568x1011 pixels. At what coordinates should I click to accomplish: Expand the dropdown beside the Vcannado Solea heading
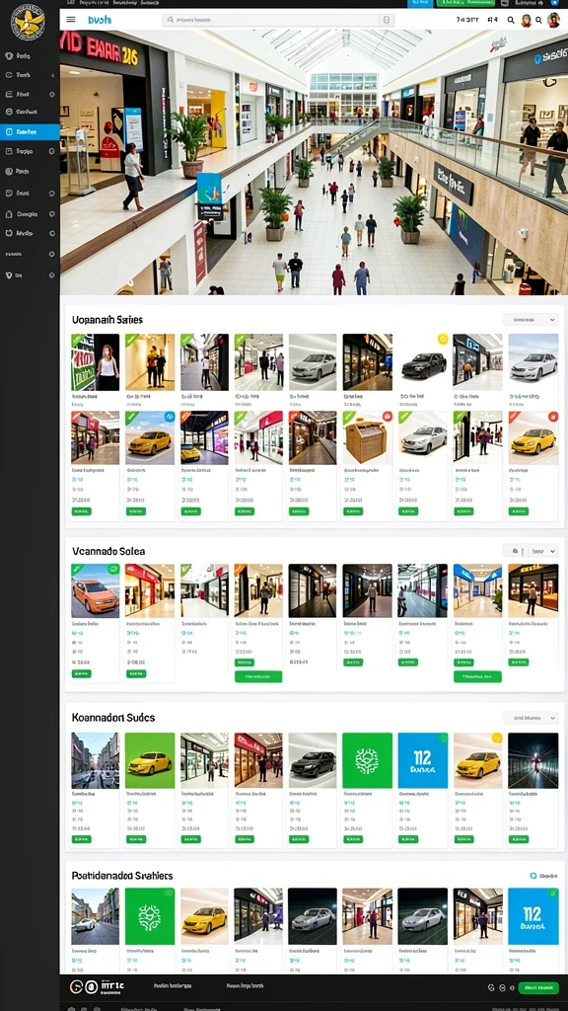click(544, 551)
